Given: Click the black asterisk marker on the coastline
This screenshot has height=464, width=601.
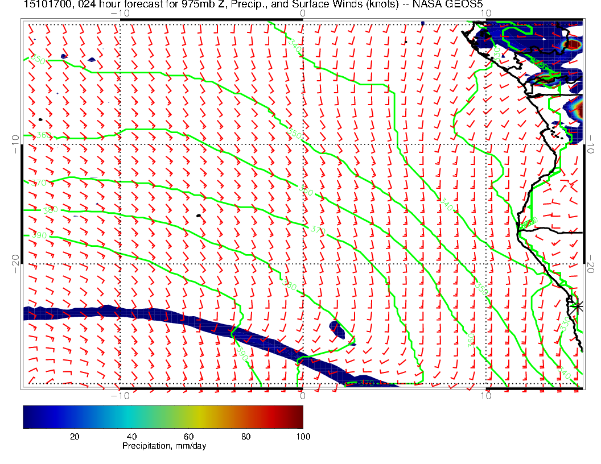Looking at the screenshot, I should click(x=577, y=306).
